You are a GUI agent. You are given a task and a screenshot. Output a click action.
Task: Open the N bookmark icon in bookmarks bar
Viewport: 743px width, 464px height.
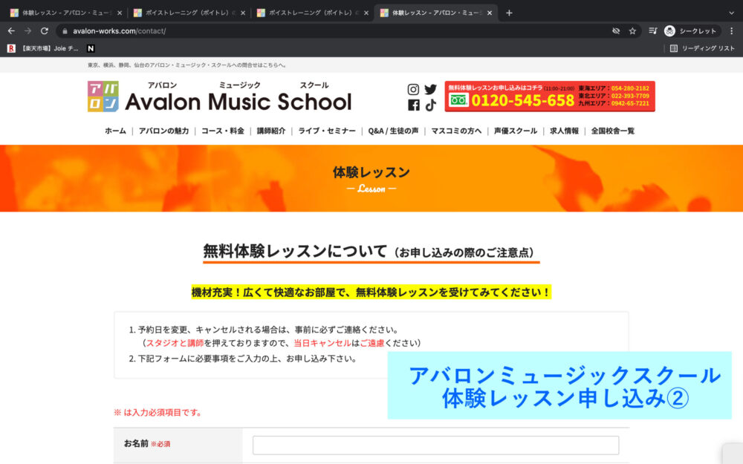(x=91, y=48)
